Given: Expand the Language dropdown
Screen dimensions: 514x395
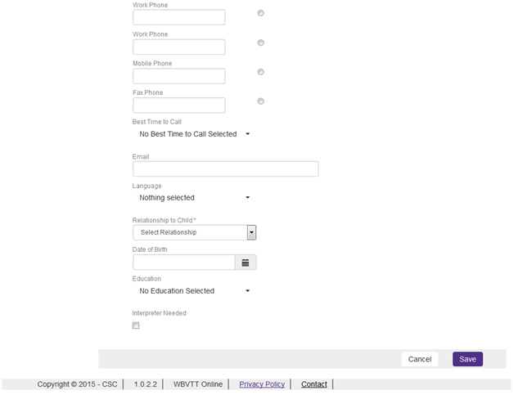Looking at the screenshot, I should (195, 198).
